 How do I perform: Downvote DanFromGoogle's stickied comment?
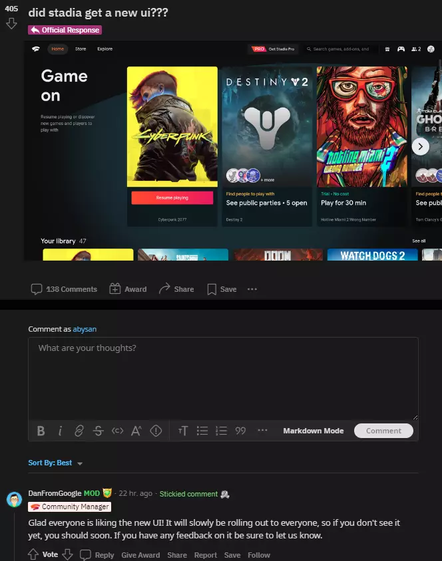[67, 554]
